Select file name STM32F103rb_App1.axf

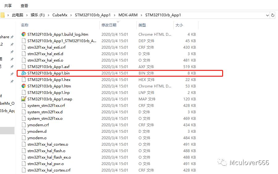click(48, 67)
